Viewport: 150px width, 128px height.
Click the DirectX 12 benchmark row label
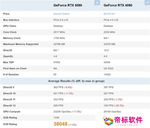point(9,105)
